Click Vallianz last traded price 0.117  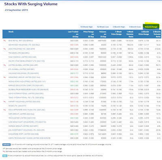74,73
